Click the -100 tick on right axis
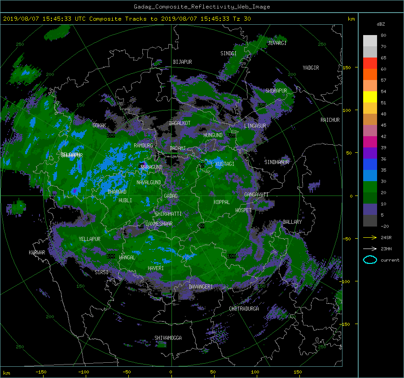This screenshot has width=404, height=378. (x=346, y=281)
